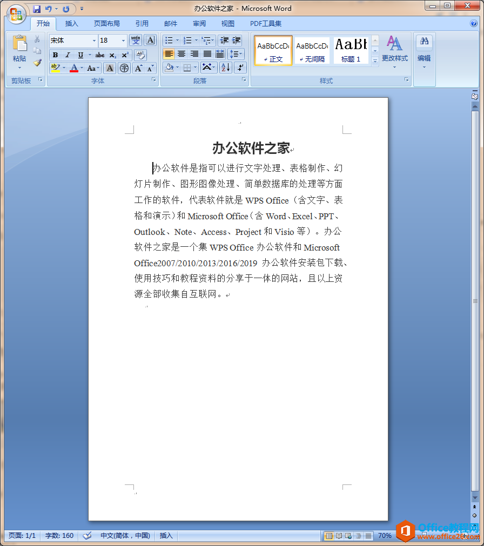
Task: Click the Office button orb
Action: (x=16, y=14)
